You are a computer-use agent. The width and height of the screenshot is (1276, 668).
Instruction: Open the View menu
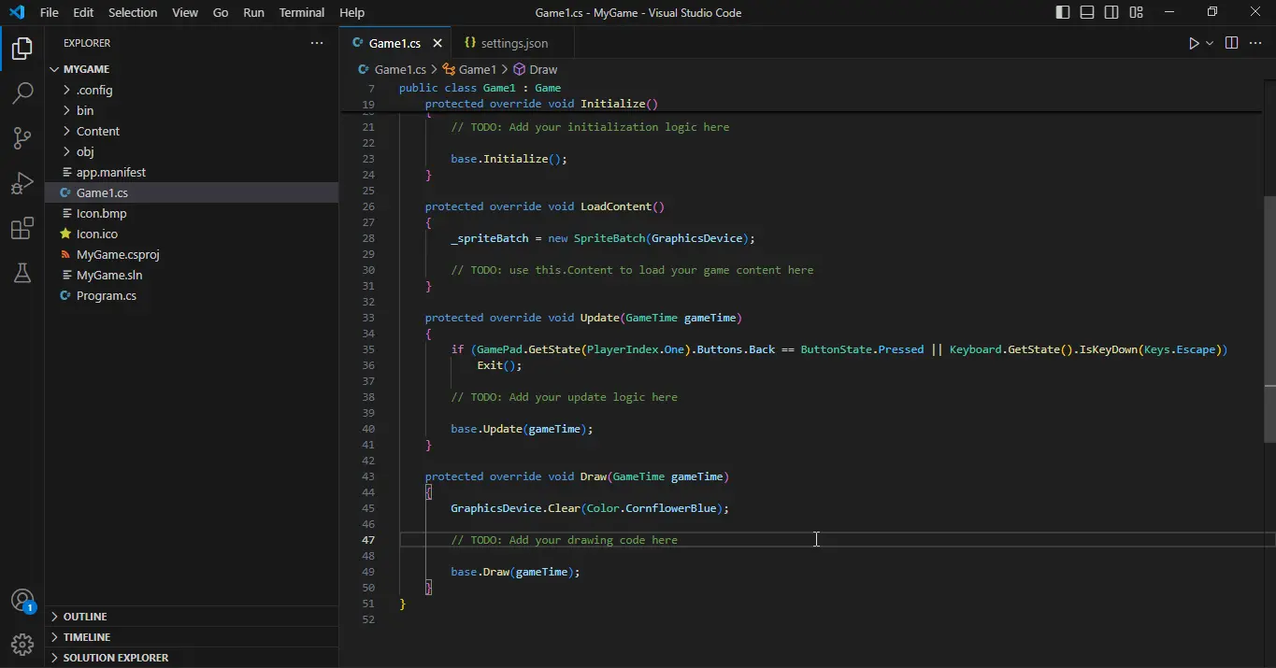coord(185,12)
